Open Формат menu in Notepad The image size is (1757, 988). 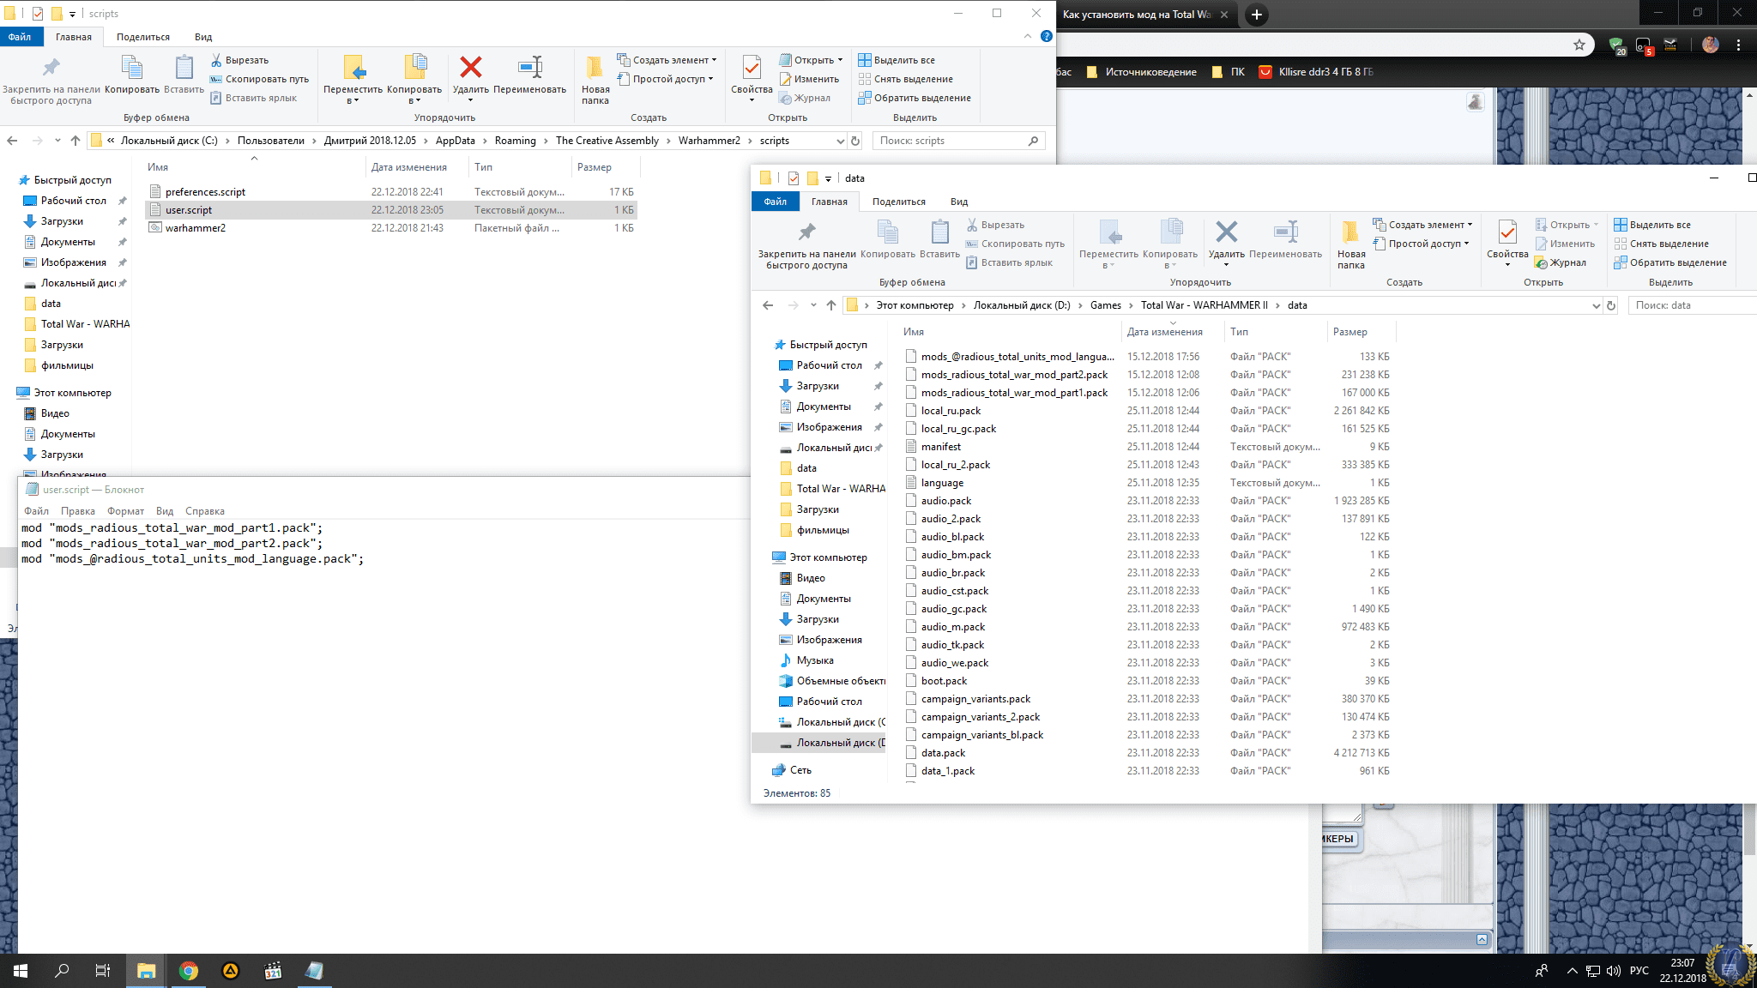tap(125, 511)
